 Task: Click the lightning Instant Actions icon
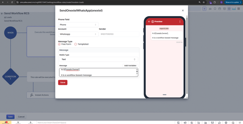[32, 95]
